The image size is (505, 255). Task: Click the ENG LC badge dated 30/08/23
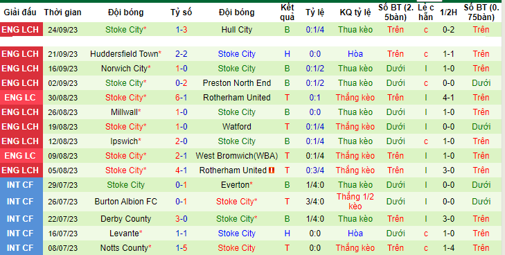pyautogui.click(x=20, y=98)
